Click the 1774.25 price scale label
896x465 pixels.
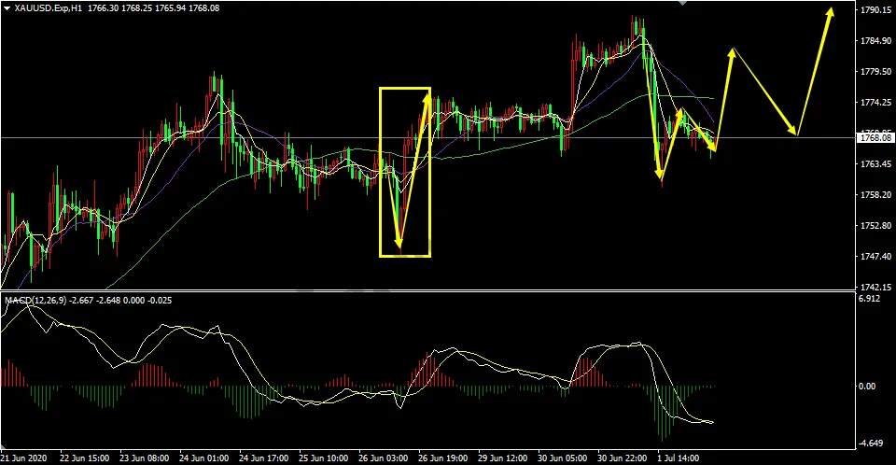pos(875,103)
